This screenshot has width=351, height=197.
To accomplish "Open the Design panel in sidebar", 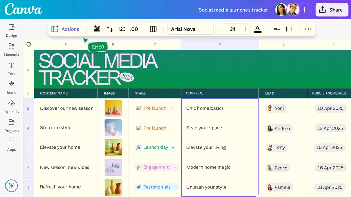I will [x=11, y=30].
